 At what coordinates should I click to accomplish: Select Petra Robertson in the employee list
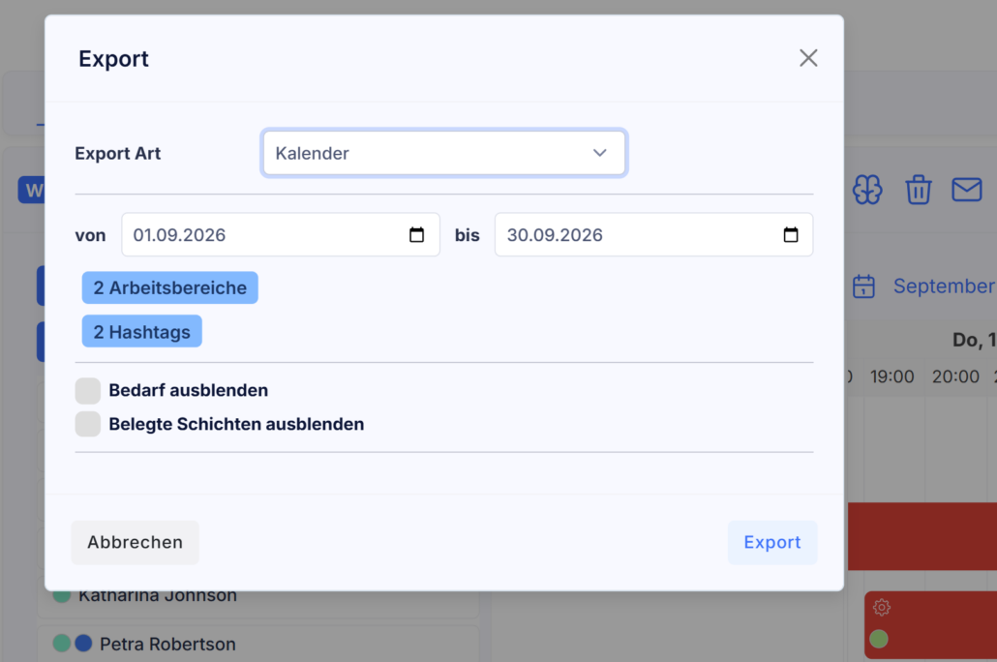(167, 645)
